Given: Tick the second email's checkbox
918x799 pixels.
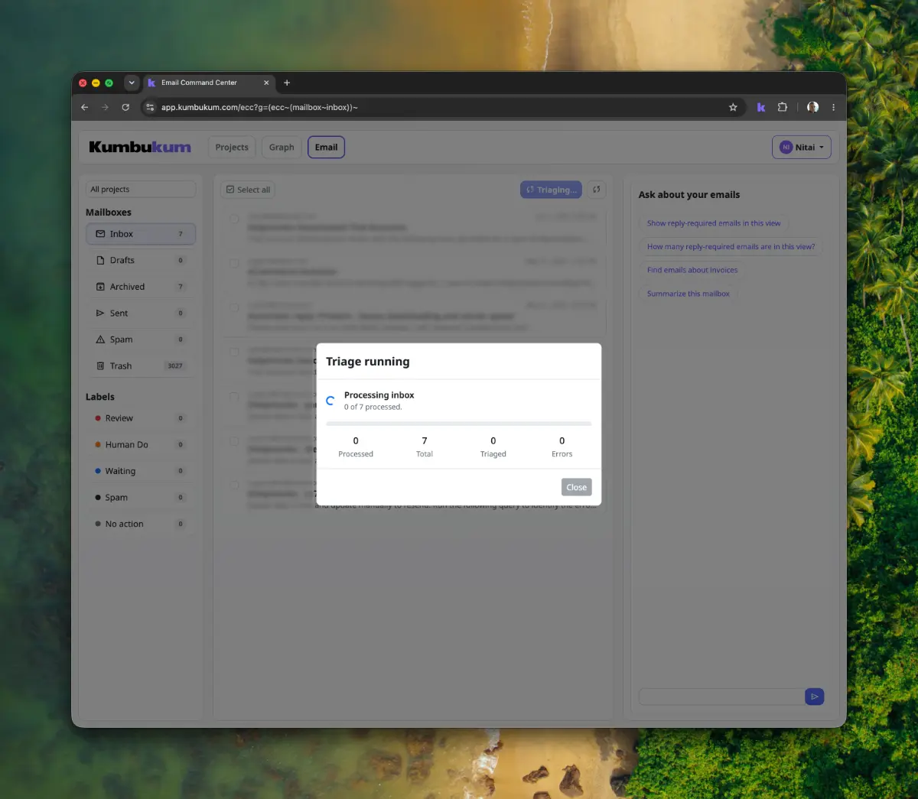Looking at the screenshot, I should (x=235, y=263).
